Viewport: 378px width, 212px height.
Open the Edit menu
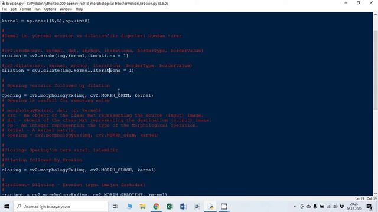click(x=13, y=9)
